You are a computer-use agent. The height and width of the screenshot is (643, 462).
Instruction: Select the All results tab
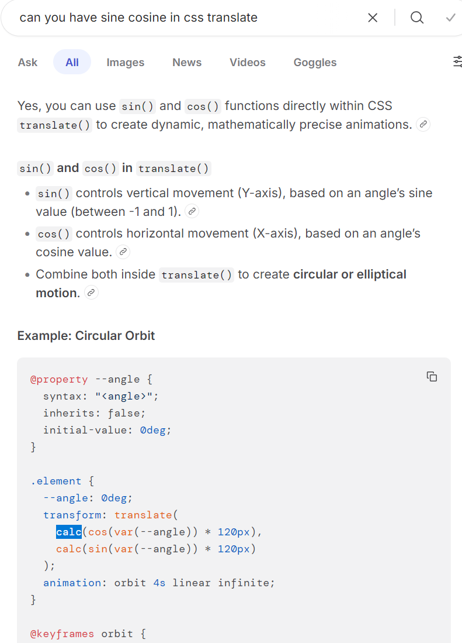(x=72, y=63)
